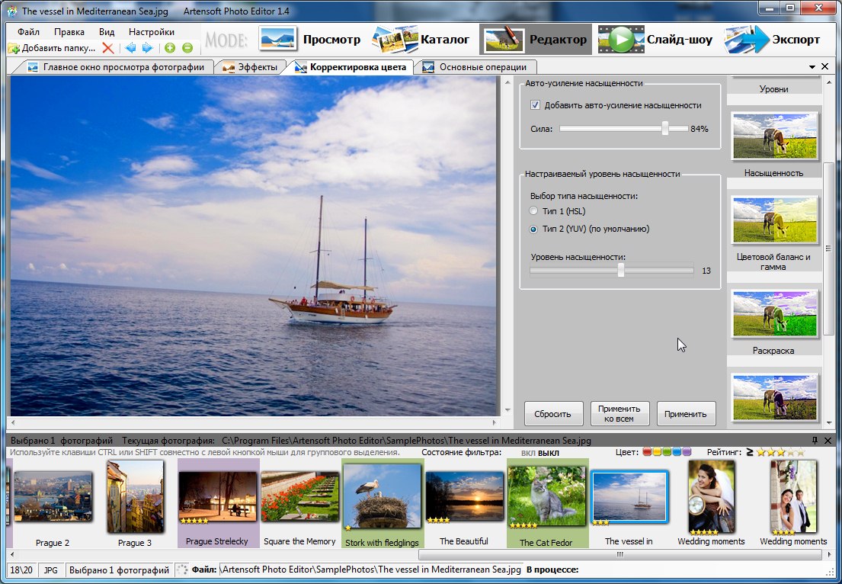Select Тип 2 (YUV) saturation type

[533, 229]
